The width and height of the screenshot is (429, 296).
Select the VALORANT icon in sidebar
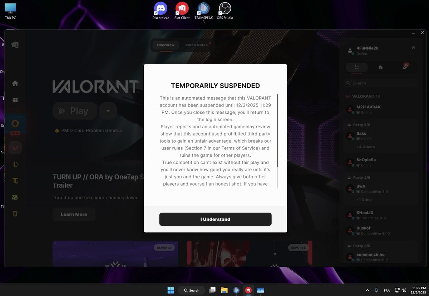click(15, 148)
